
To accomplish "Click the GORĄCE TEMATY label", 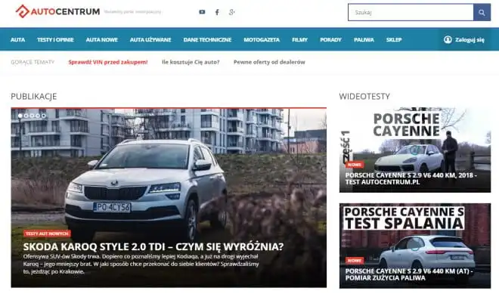I will tap(33, 62).
